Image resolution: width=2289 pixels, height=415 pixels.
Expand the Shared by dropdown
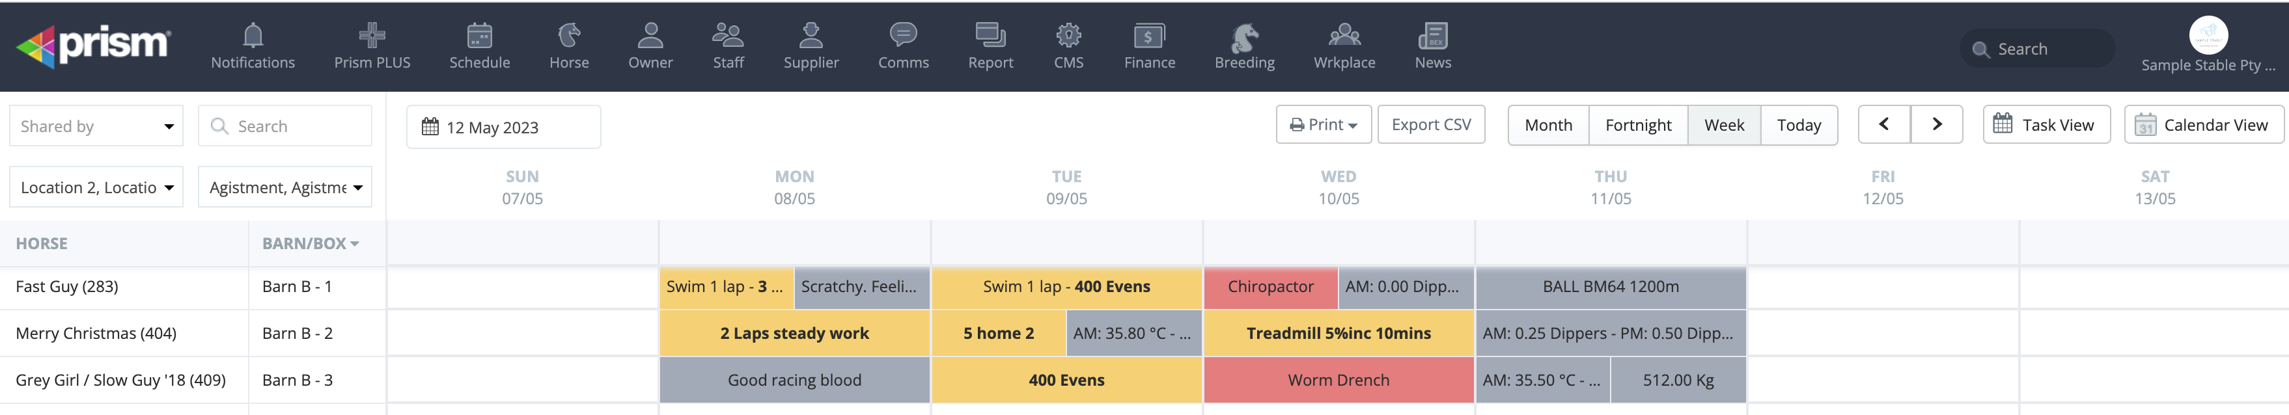tap(96, 126)
